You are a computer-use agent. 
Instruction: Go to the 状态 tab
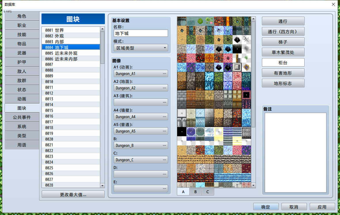[22, 90]
